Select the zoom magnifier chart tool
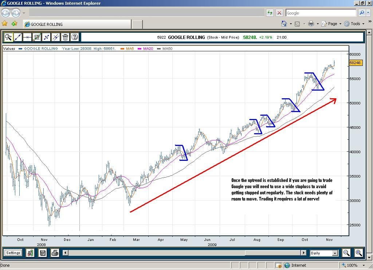373x270 pixels. click(x=8, y=37)
